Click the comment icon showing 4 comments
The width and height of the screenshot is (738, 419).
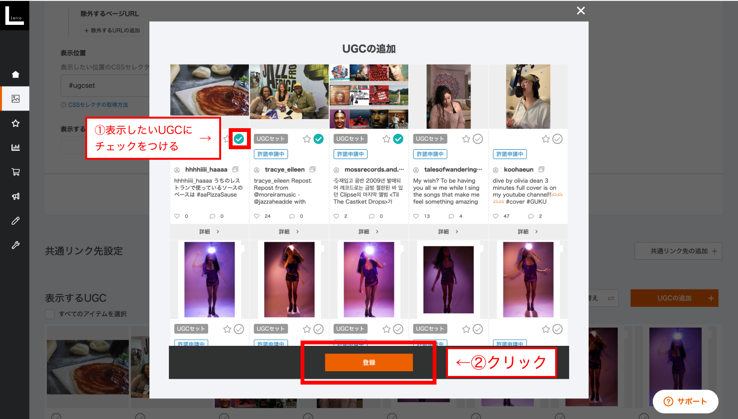coord(451,216)
